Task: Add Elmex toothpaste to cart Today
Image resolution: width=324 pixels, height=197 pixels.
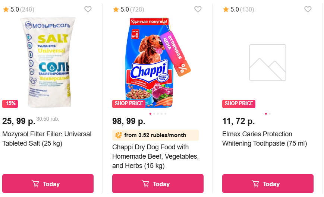Action: pyautogui.click(x=268, y=184)
